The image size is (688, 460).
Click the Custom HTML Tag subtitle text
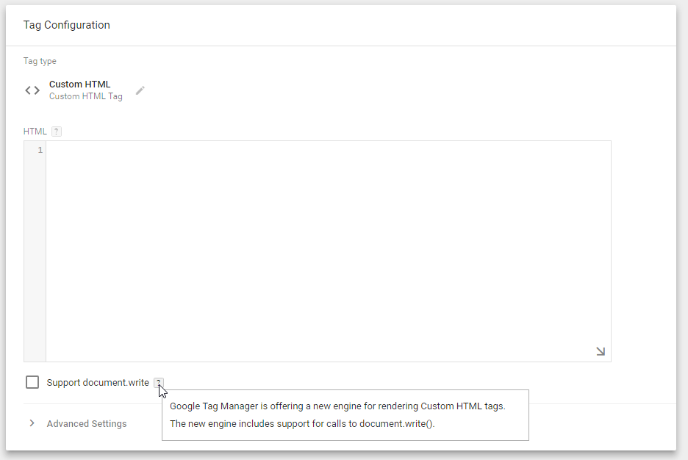pos(85,96)
